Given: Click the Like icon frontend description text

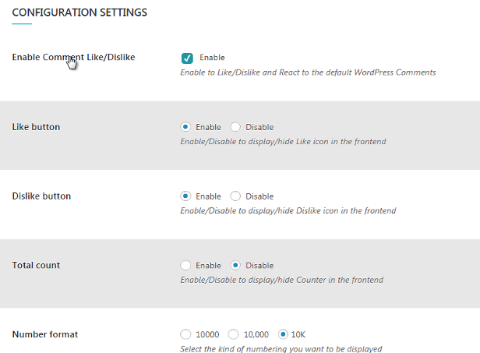Looking at the screenshot, I should point(283,142).
